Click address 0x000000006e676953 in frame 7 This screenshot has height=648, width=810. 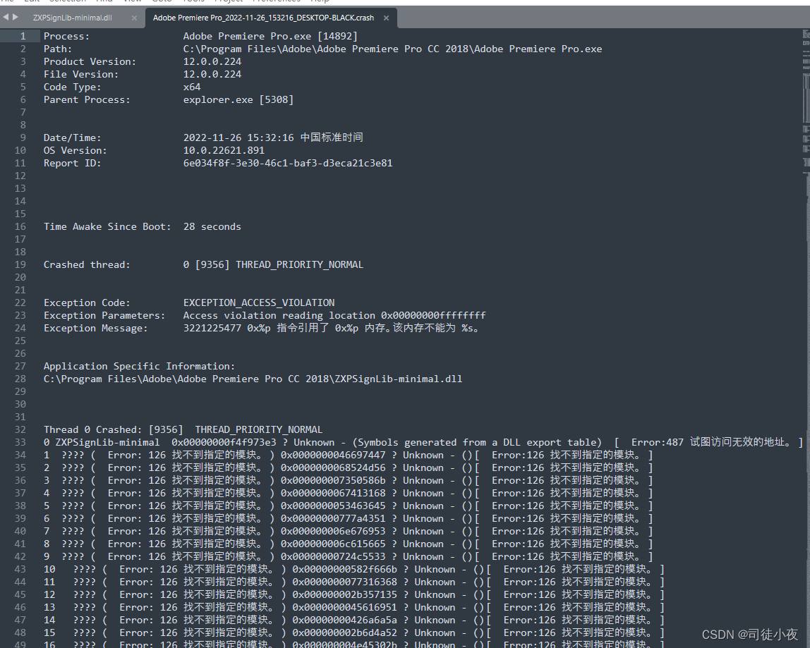[x=333, y=532]
